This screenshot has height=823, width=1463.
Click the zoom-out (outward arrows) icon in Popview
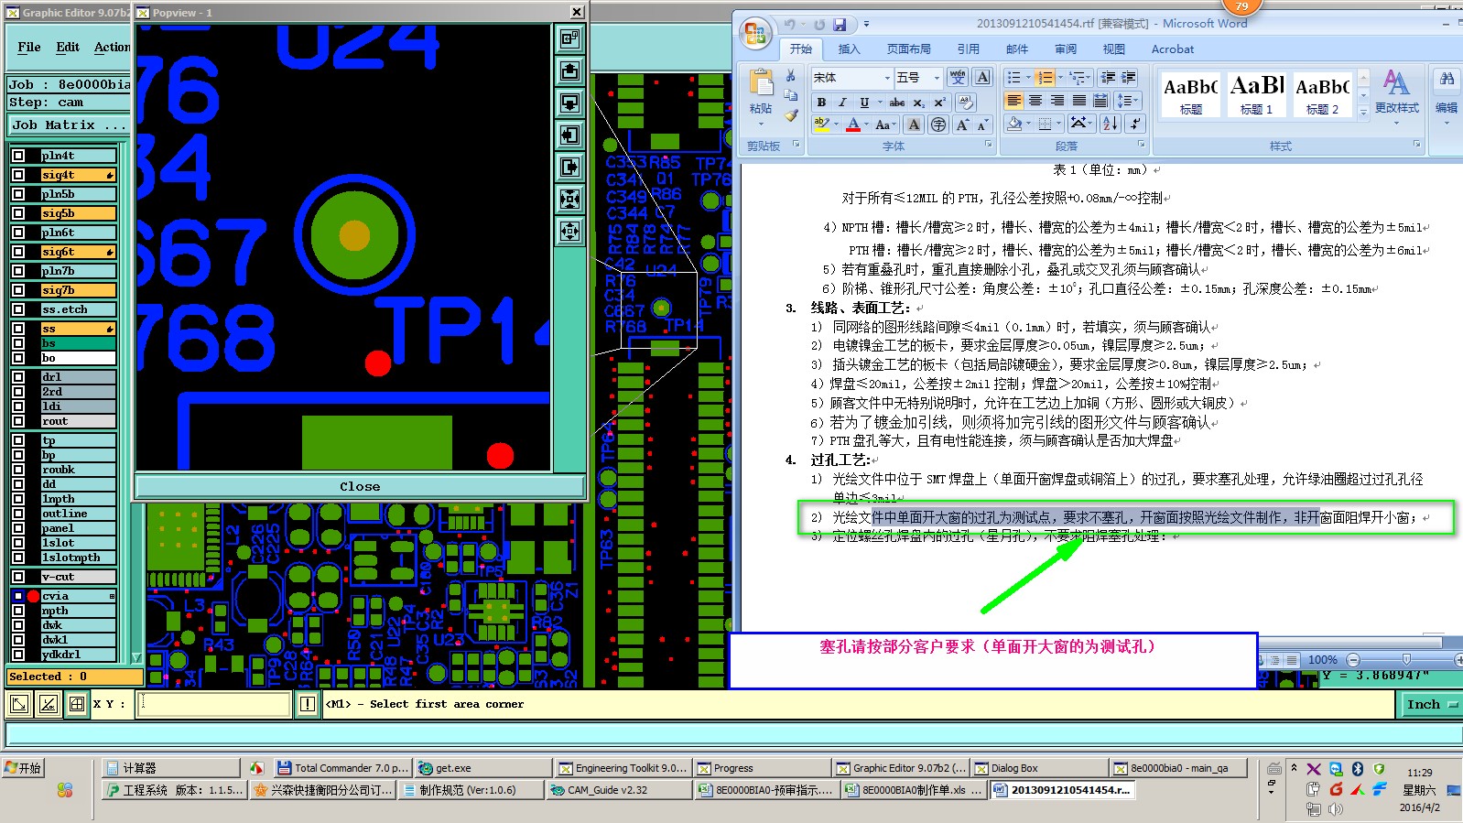point(569,231)
